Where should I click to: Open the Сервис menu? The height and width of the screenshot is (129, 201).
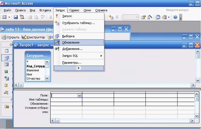[74, 10]
